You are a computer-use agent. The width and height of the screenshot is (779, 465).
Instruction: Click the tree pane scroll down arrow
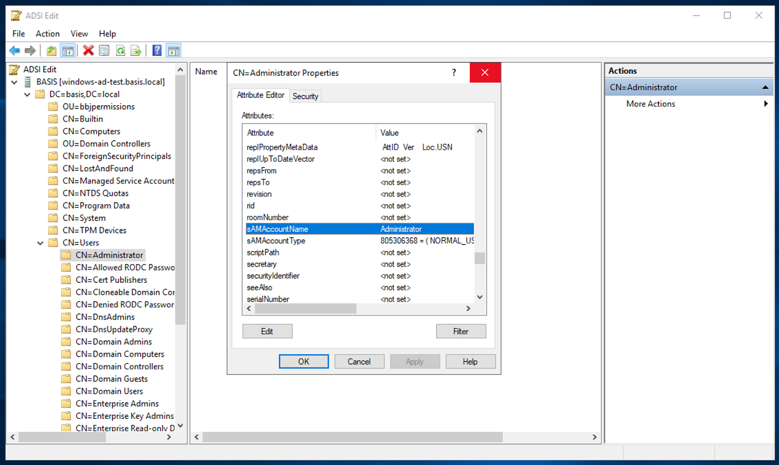tap(180, 426)
